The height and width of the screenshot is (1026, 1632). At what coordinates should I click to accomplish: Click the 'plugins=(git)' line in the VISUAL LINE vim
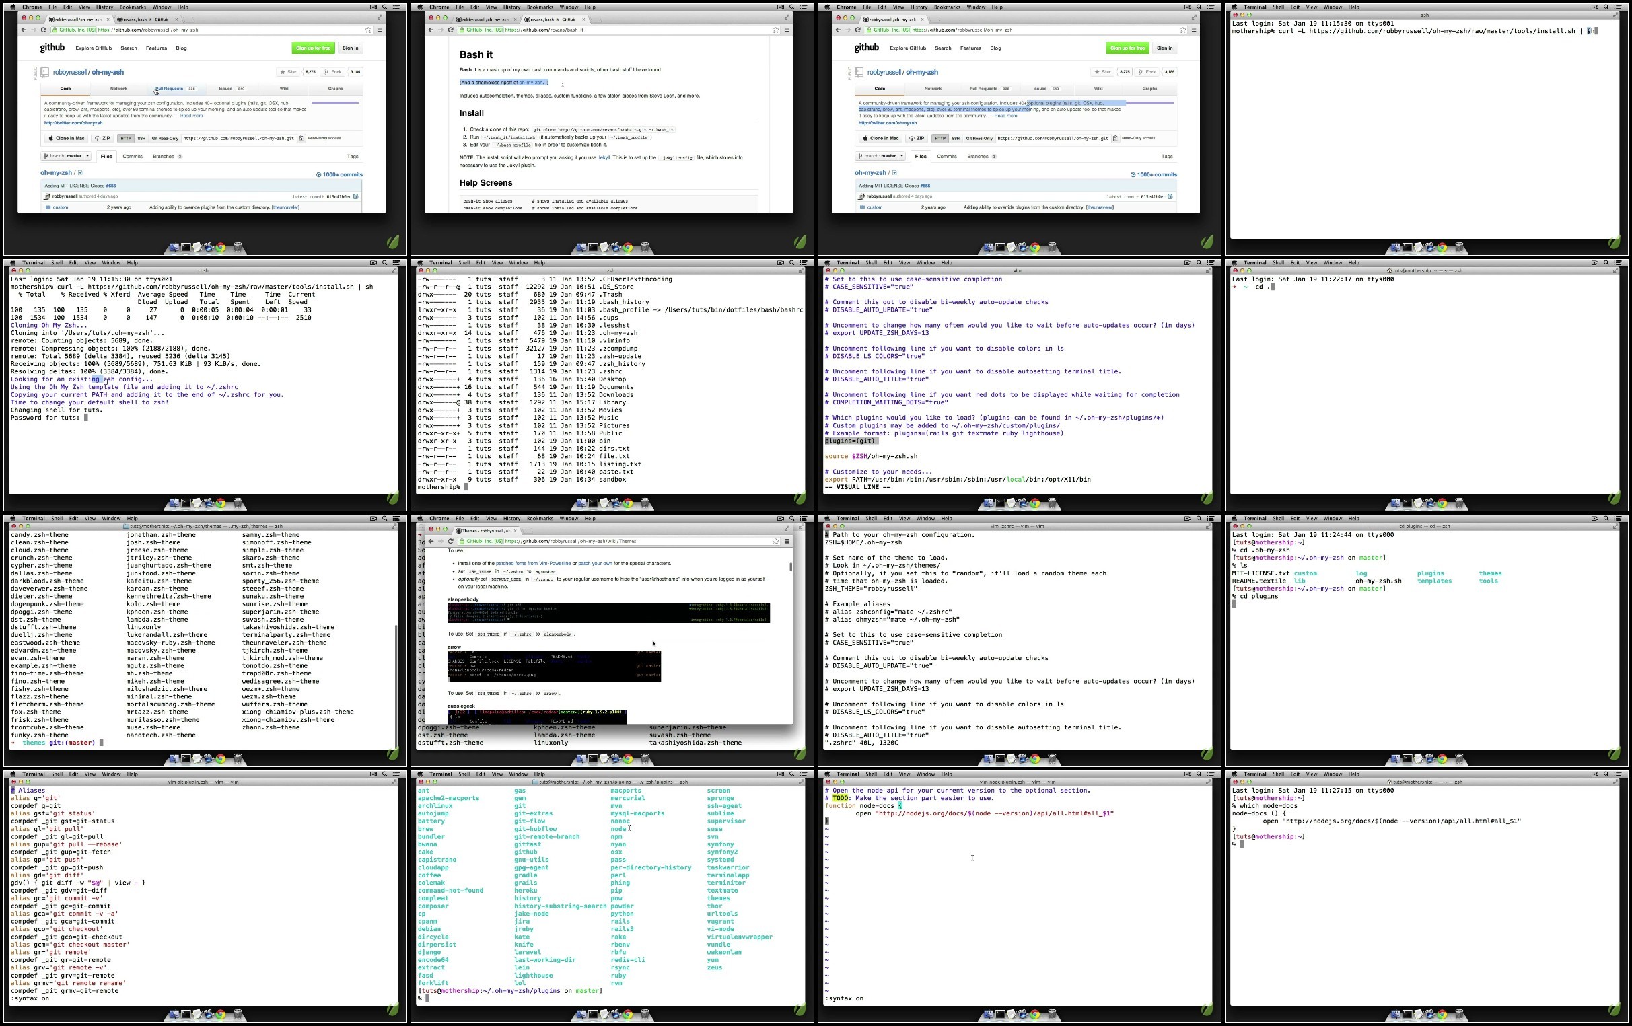click(851, 441)
